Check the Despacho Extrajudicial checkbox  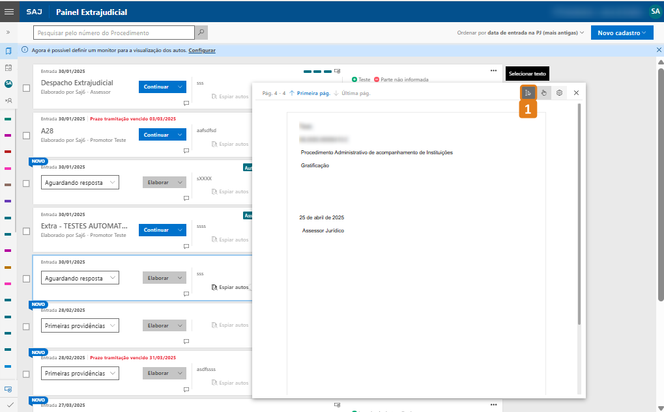[x=26, y=87]
